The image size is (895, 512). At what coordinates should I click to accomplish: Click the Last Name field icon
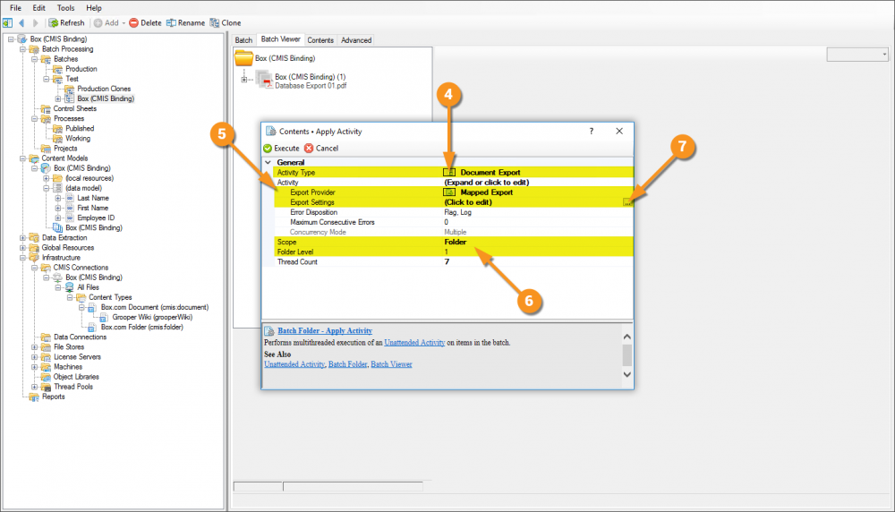click(70, 198)
